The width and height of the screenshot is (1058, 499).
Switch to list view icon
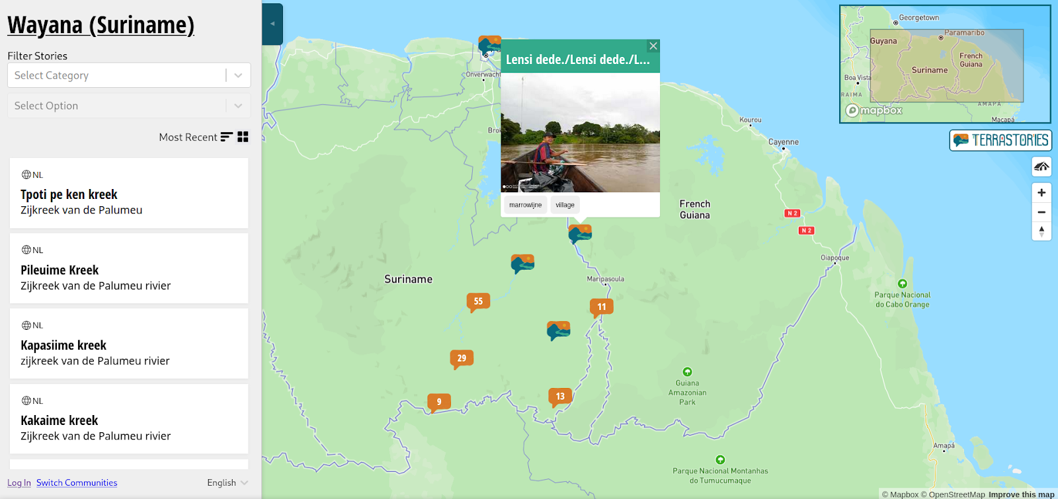pos(227,137)
